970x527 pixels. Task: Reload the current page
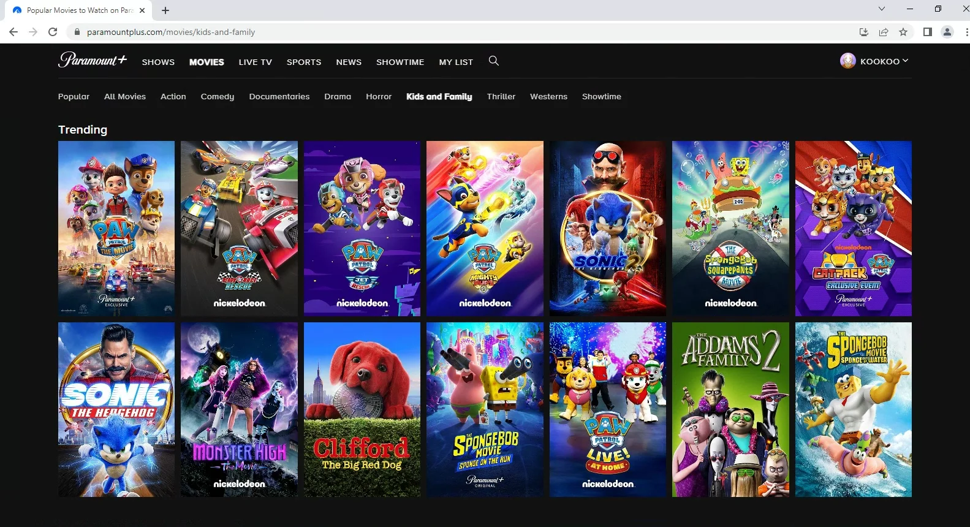(x=53, y=32)
